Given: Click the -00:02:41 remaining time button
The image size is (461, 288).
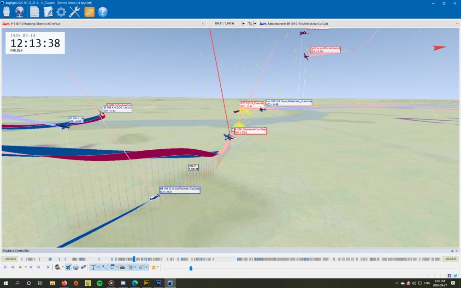Looking at the screenshot, I should point(450,259).
